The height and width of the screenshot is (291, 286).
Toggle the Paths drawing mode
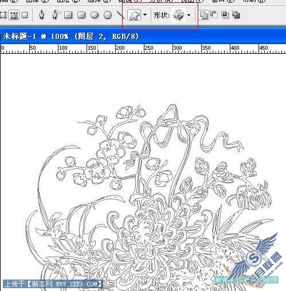point(14,15)
